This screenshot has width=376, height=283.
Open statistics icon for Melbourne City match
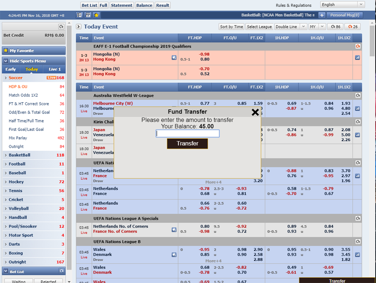[358, 109]
